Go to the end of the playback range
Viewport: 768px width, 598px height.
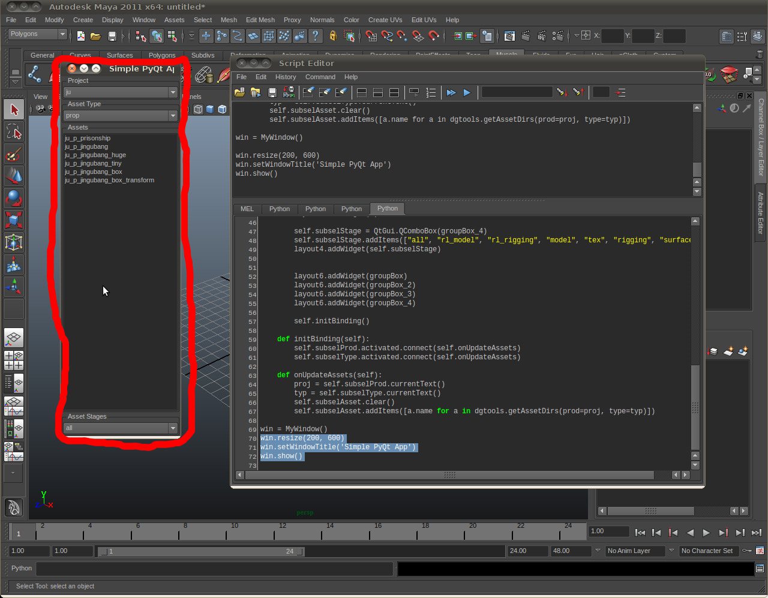click(x=756, y=533)
